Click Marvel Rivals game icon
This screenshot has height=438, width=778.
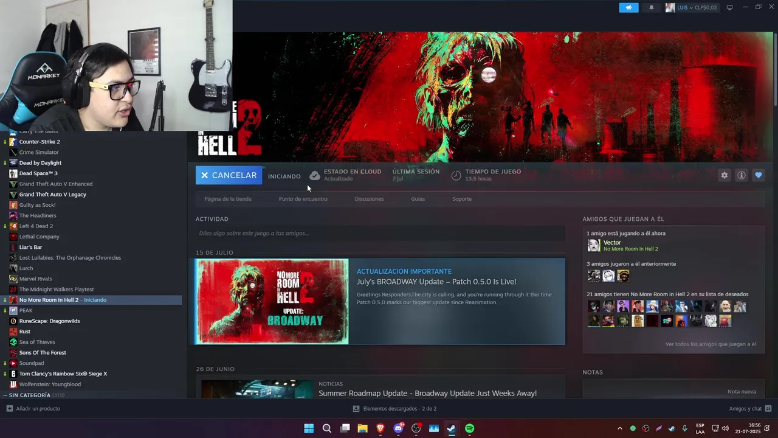coord(13,279)
